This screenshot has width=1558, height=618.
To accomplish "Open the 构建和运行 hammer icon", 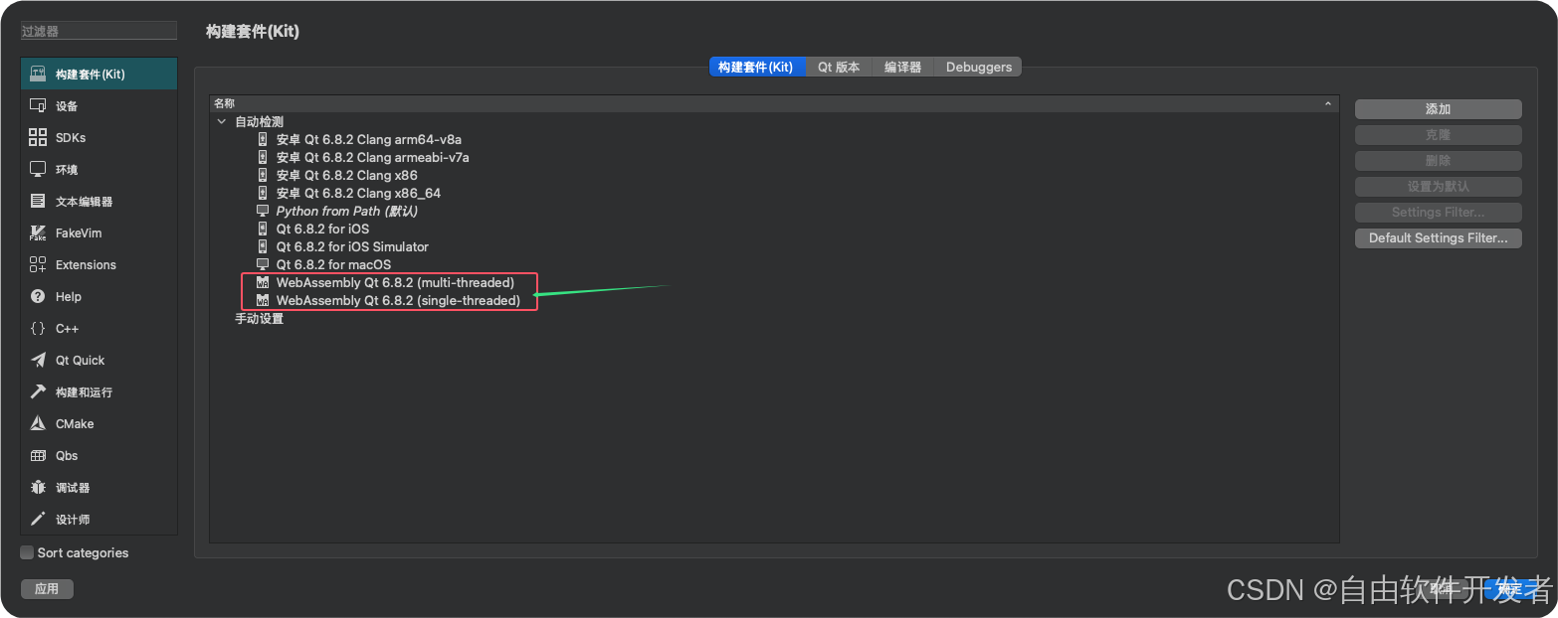I will tap(38, 392).
